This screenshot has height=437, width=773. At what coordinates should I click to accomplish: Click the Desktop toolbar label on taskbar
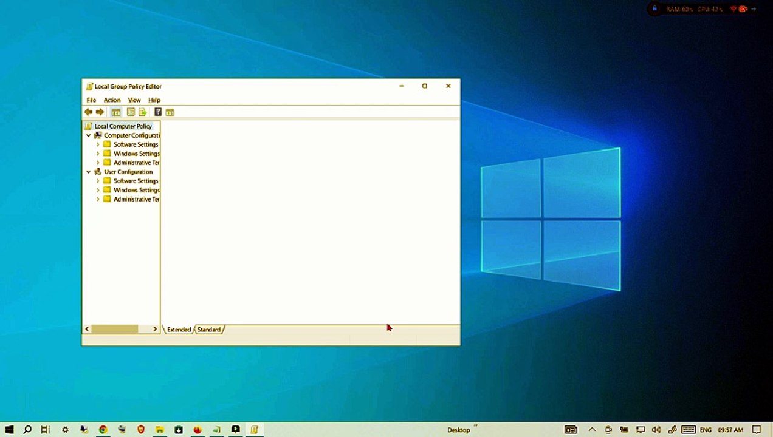[459, 430]
